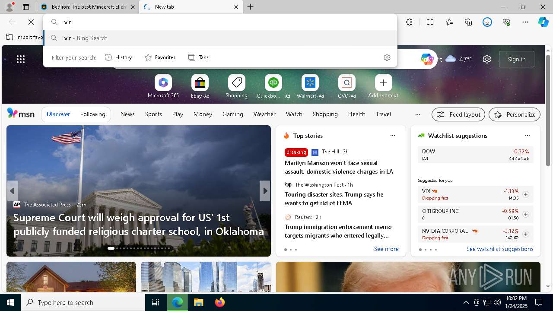
Task: Select the 'vir - Bing Search' suggestion
Action: [220, 38]
